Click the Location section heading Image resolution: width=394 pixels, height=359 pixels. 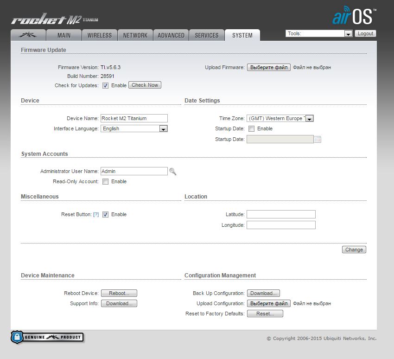point(196,197)
